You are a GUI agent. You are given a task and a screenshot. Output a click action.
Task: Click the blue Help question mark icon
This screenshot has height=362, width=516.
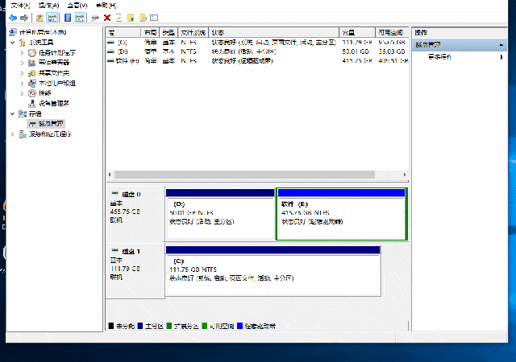[x=68, y=18]
